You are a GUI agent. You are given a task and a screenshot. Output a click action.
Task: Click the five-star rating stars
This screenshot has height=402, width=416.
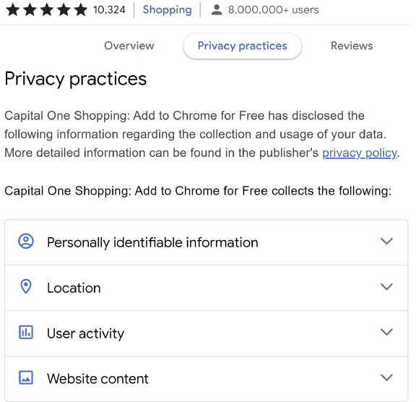[46, 10]
